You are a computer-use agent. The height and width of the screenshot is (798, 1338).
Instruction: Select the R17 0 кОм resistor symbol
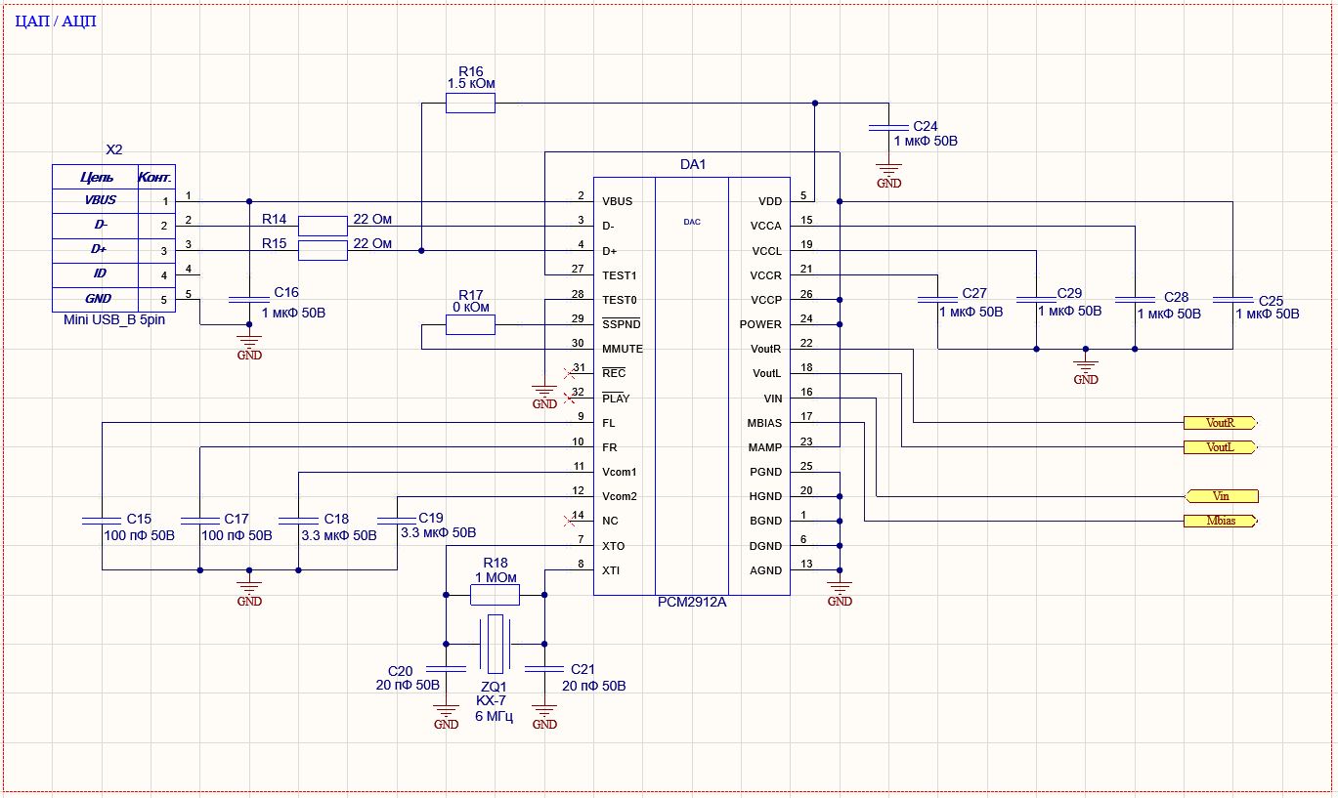(470, 325)
